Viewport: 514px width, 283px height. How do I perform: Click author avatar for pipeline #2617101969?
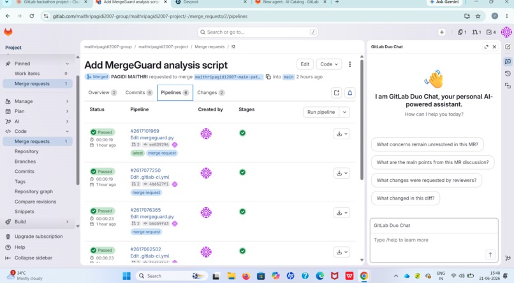[x=206, y=134]
